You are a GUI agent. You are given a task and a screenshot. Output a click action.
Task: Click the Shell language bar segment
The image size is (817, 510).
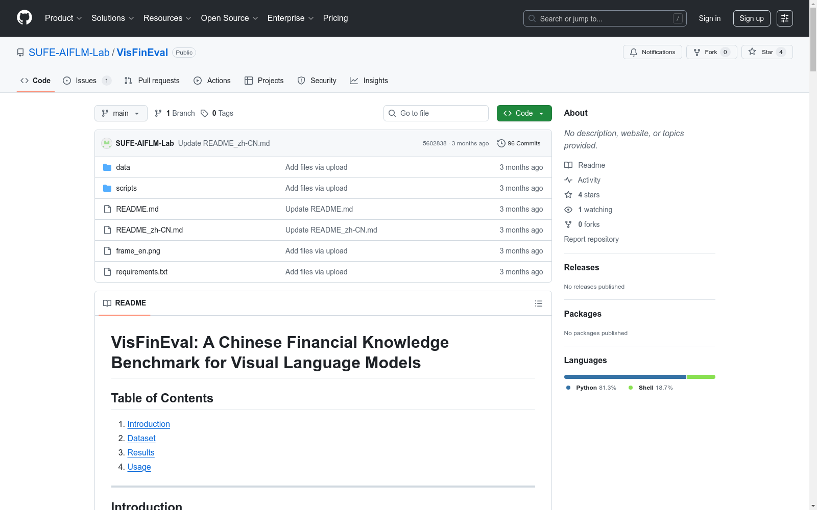[701, 377]
